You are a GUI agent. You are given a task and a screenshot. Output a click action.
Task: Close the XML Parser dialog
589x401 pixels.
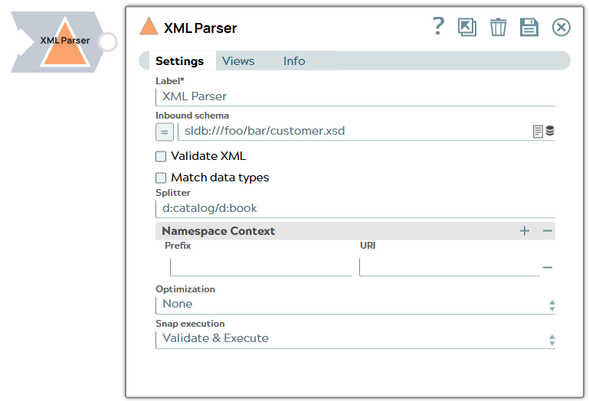(561, 28)
